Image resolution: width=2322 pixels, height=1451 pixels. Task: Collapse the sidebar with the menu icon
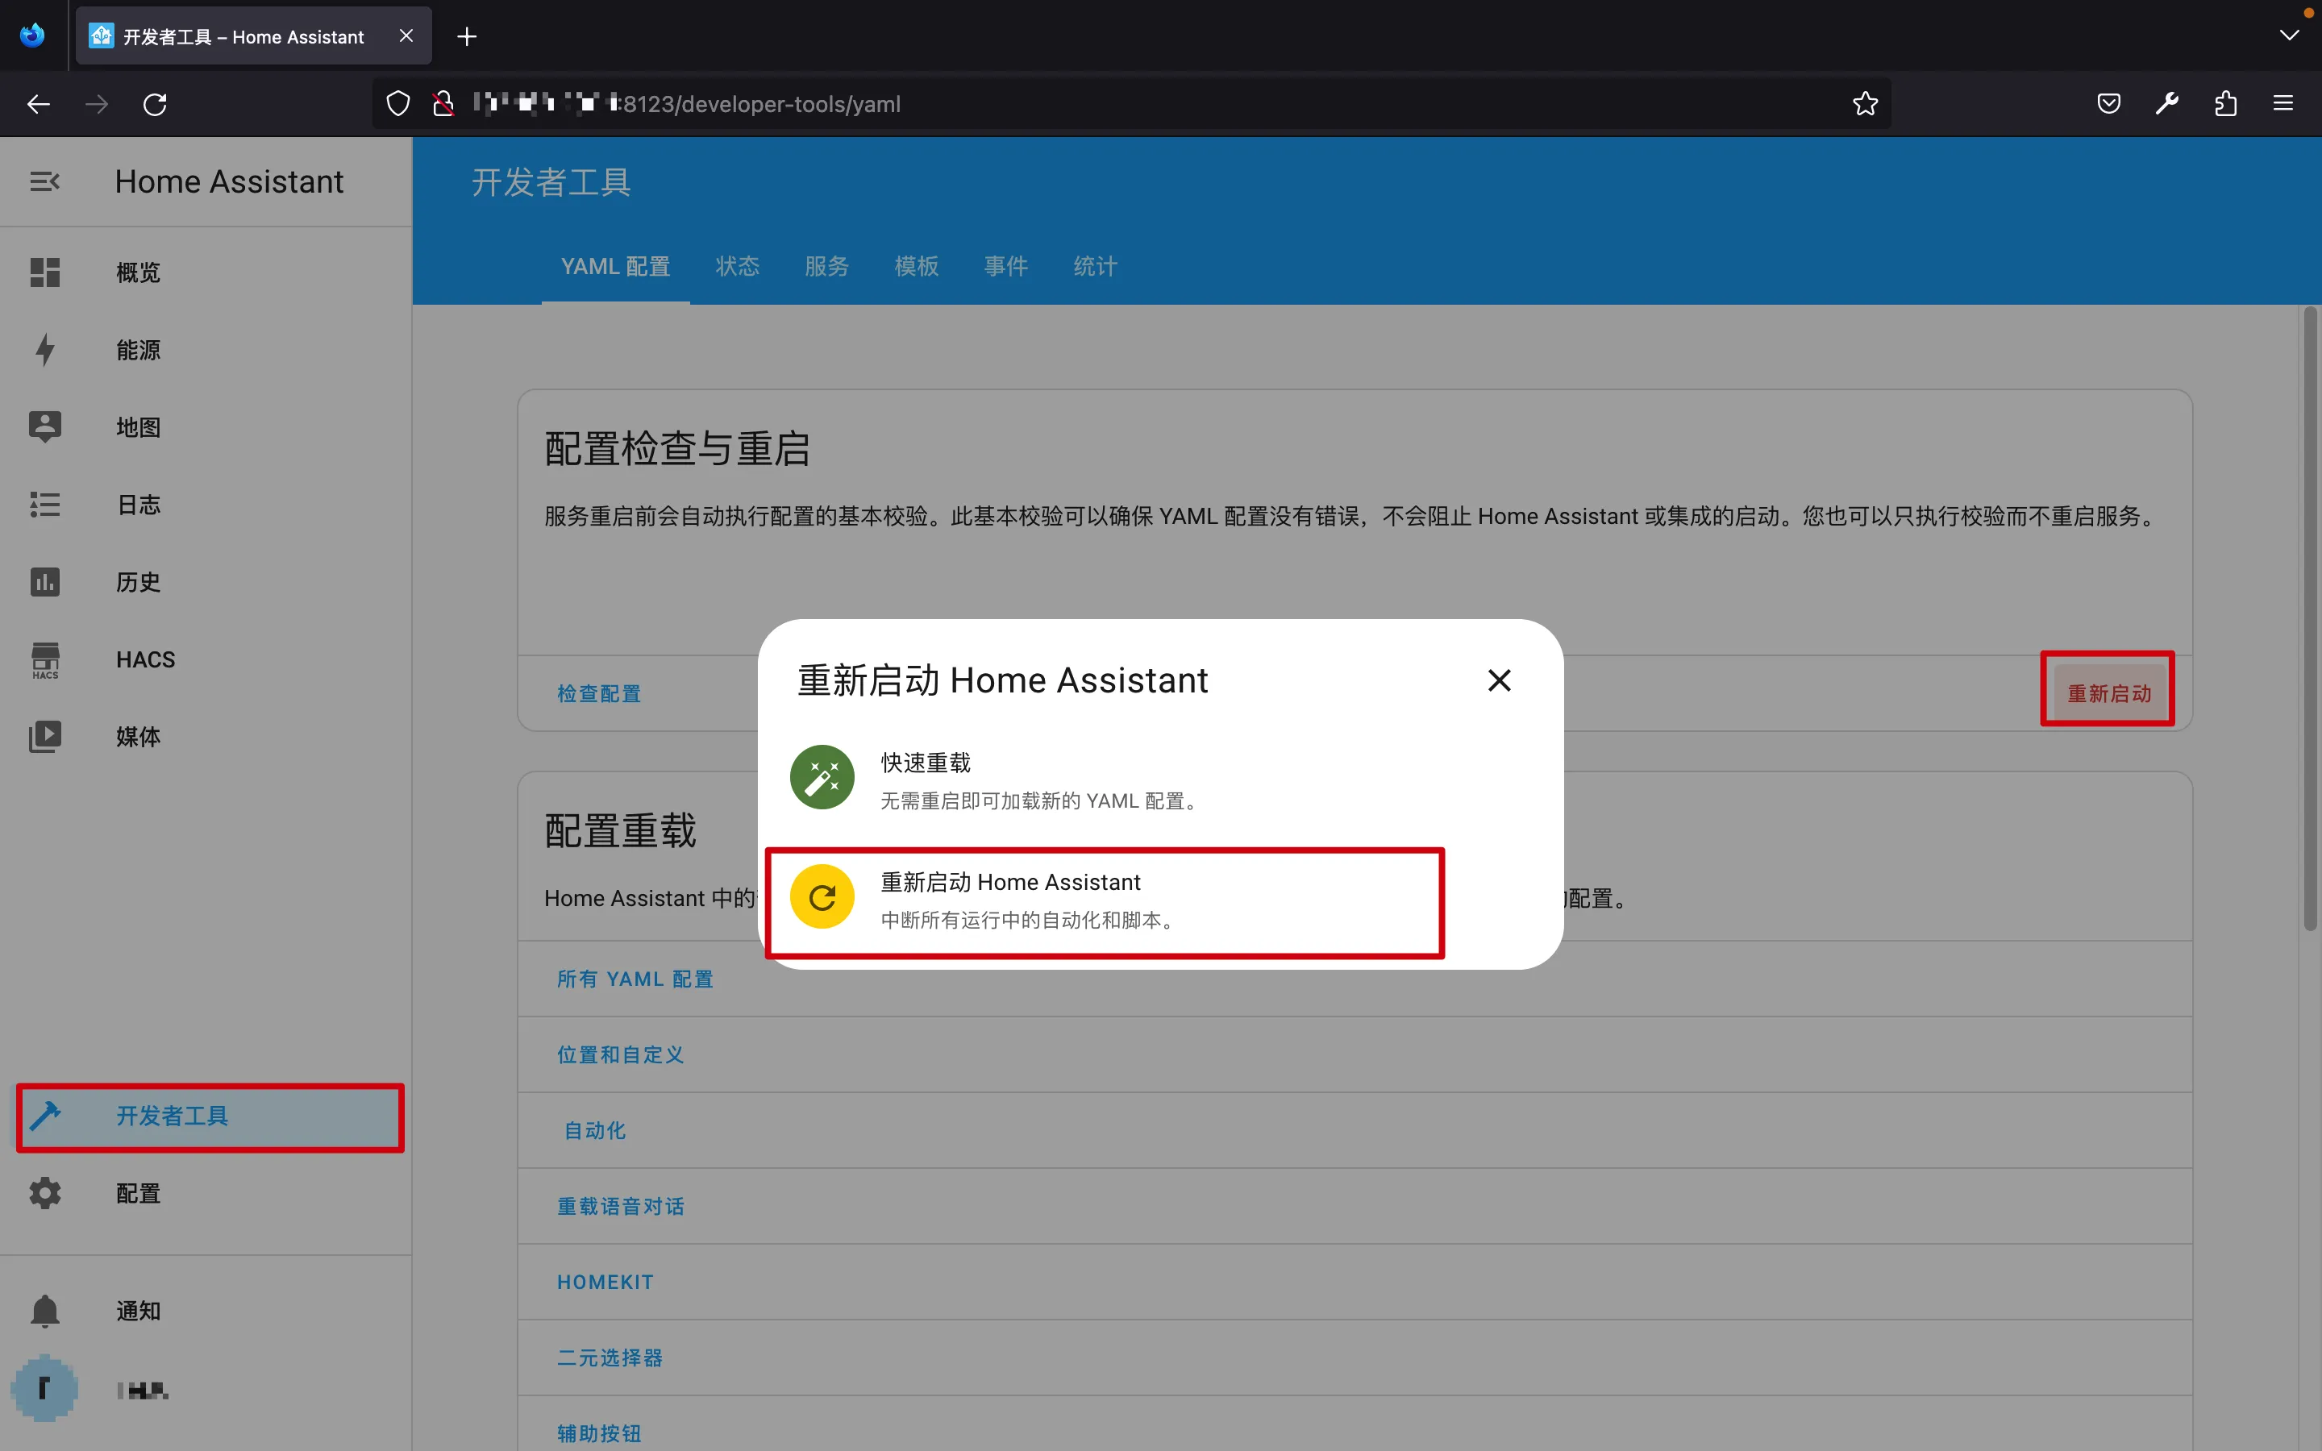pos(44,181)
